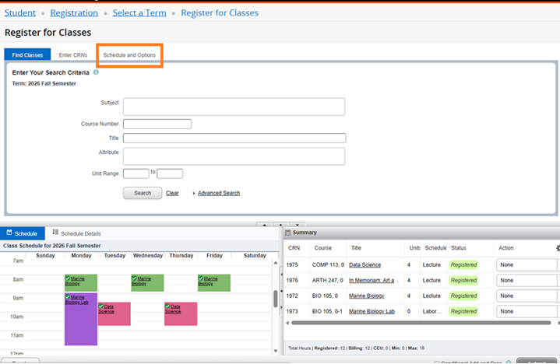Open Monday Marine Biology class block
The width and height of the screenshot is (560, 364).
(81, 282)
